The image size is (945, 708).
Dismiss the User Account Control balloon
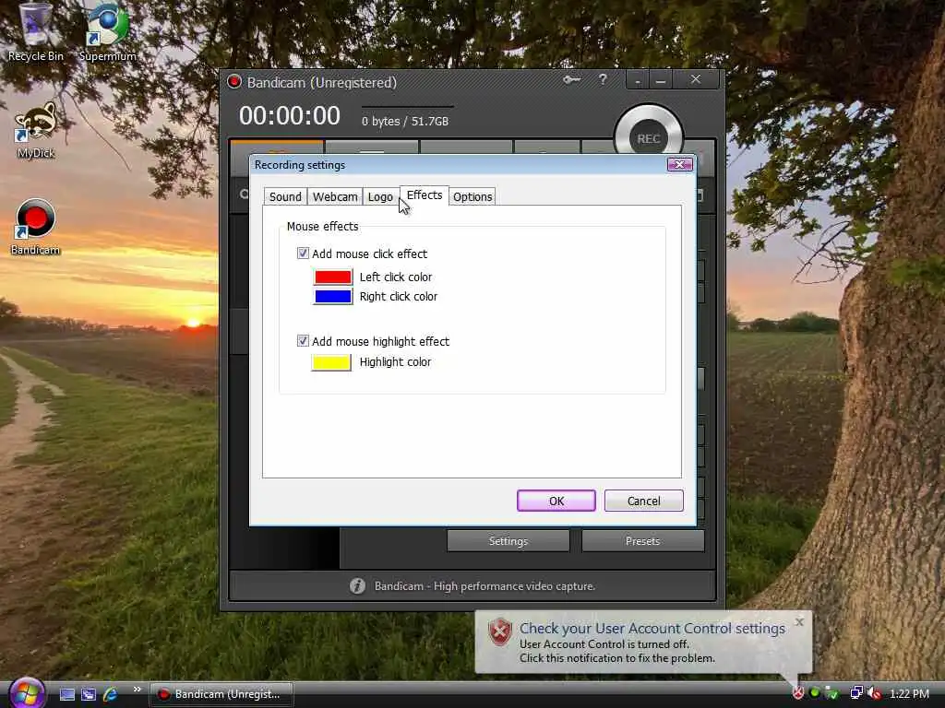[799, 622]
